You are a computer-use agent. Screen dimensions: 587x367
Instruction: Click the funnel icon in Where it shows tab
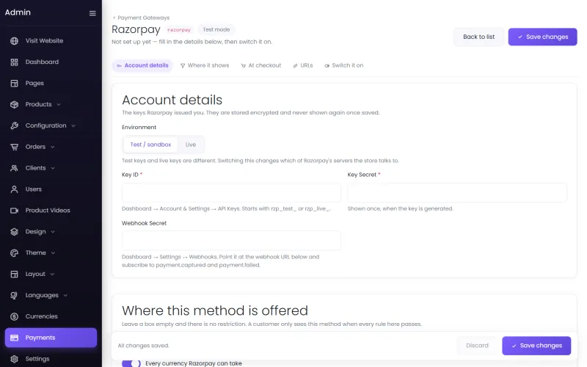coord(183,66)
